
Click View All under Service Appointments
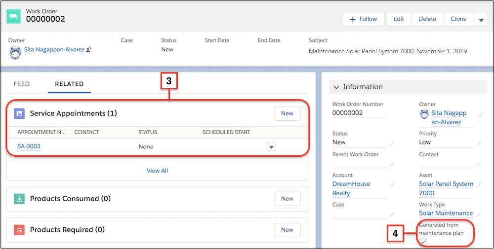(157, 171)
